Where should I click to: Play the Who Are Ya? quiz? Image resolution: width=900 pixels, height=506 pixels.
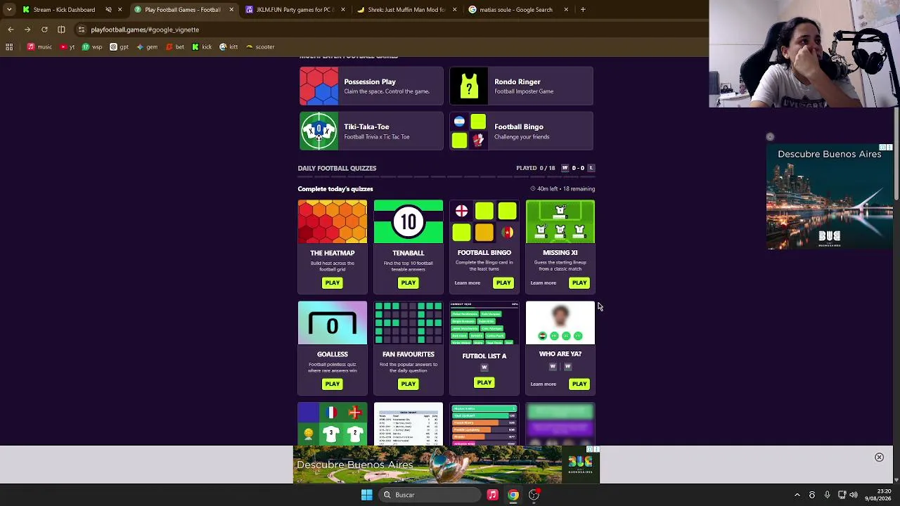tap(579, 384)
